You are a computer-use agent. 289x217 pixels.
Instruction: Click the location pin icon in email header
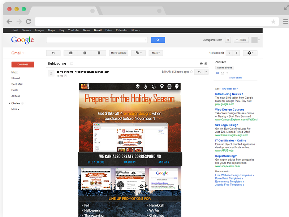[x=161, y=86]
